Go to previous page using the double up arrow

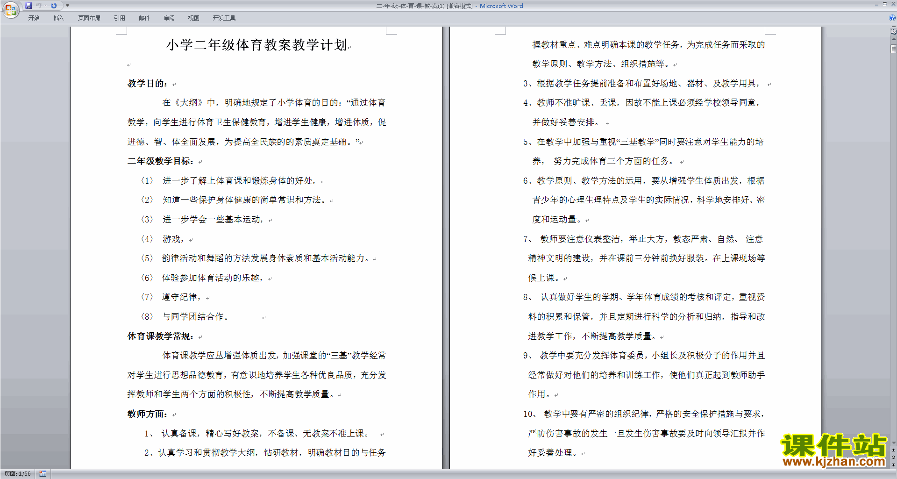coord(894,450)
